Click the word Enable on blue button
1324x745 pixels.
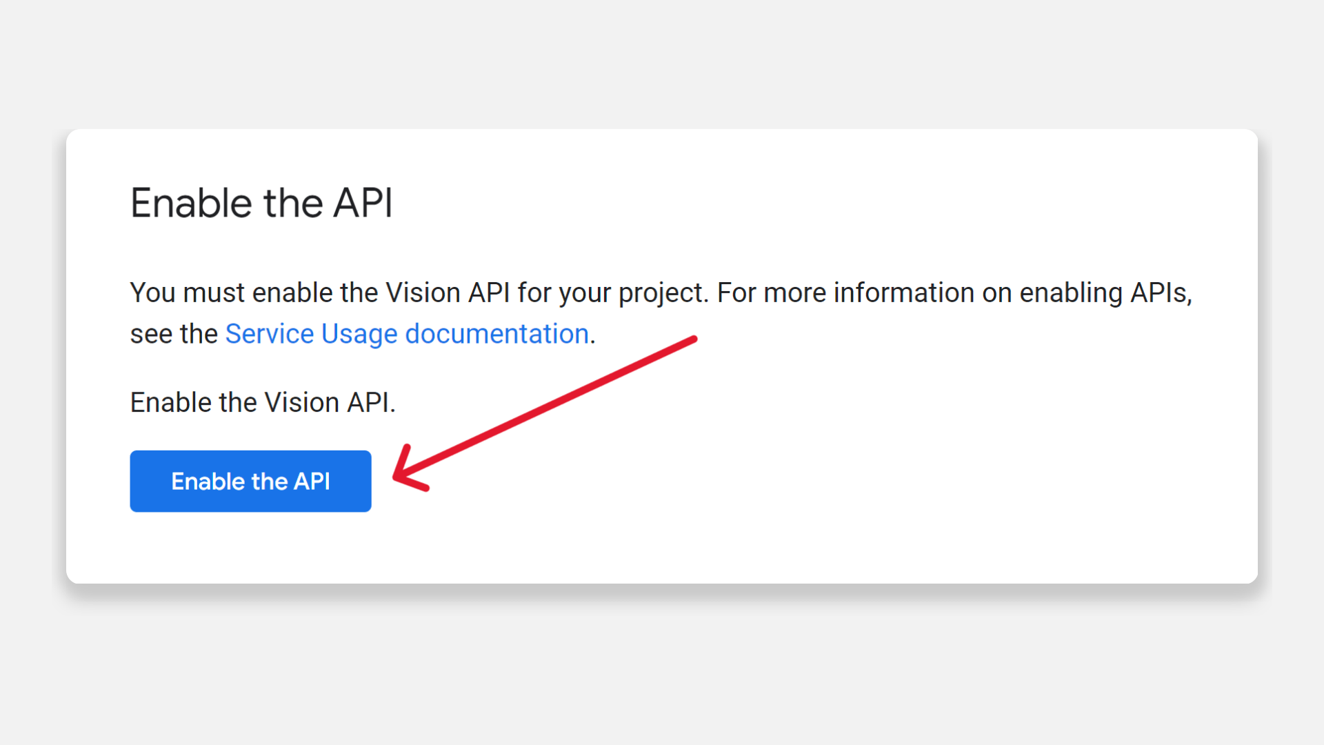click(x=208, y=481)
